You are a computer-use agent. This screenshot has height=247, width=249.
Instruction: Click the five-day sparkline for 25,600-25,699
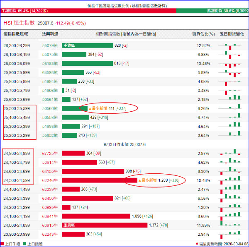coord(230,98)
